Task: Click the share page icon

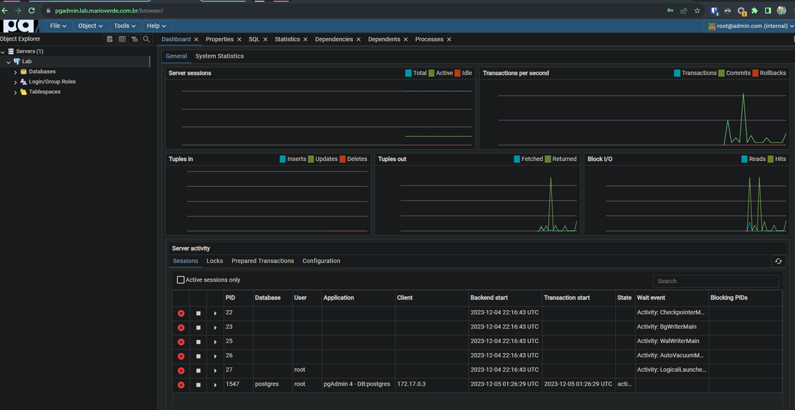Action: [x=684, y=11]
